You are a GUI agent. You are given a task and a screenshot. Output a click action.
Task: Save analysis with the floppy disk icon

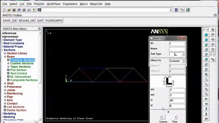(14, 10)
